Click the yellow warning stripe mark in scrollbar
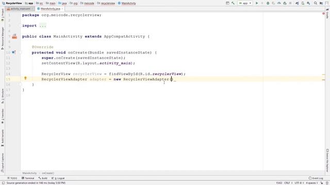This screenshot has width=330, height=185. [x=323, y=75]
